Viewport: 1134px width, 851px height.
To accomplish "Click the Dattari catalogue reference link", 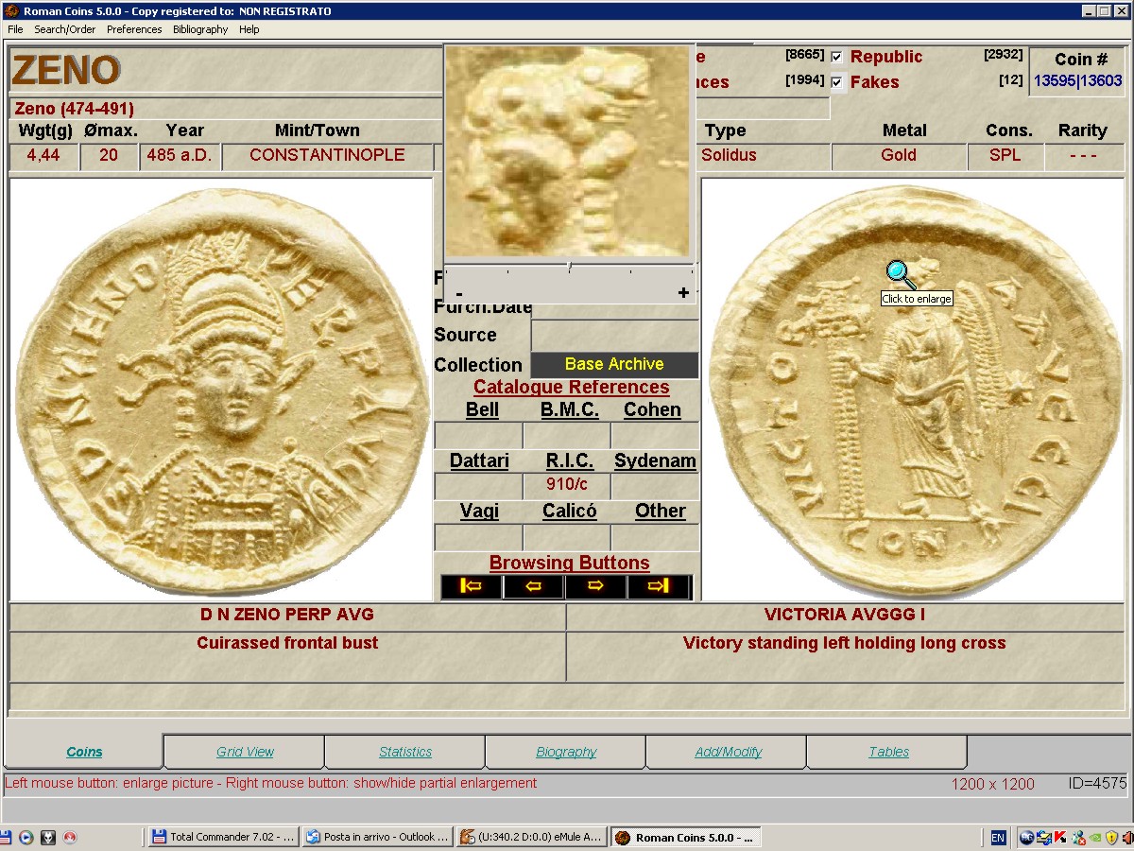I will point(479,461).
